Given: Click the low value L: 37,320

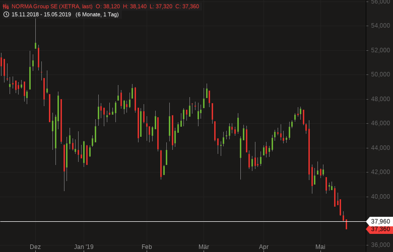Looking at the screenshot, I should (161, 7).
